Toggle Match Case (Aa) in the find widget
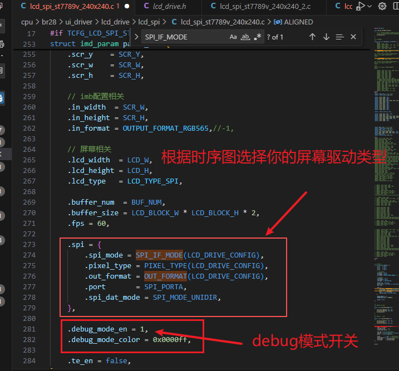This screenshot has width=399, height=371. coord(233,37)
